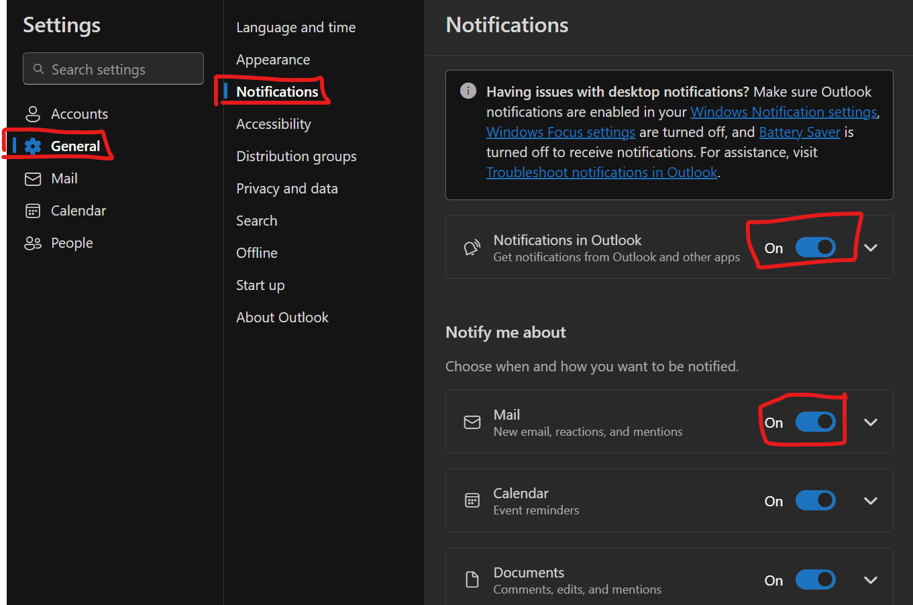Open Offline settings

(257, 253)
